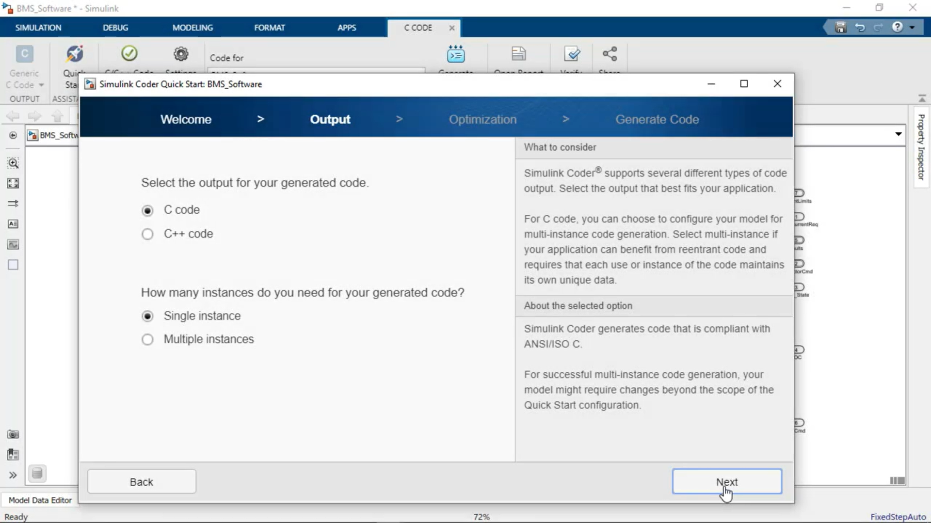Click the Quick Start rocket icon
Screen dimensions: 931x523
[75, 54]
